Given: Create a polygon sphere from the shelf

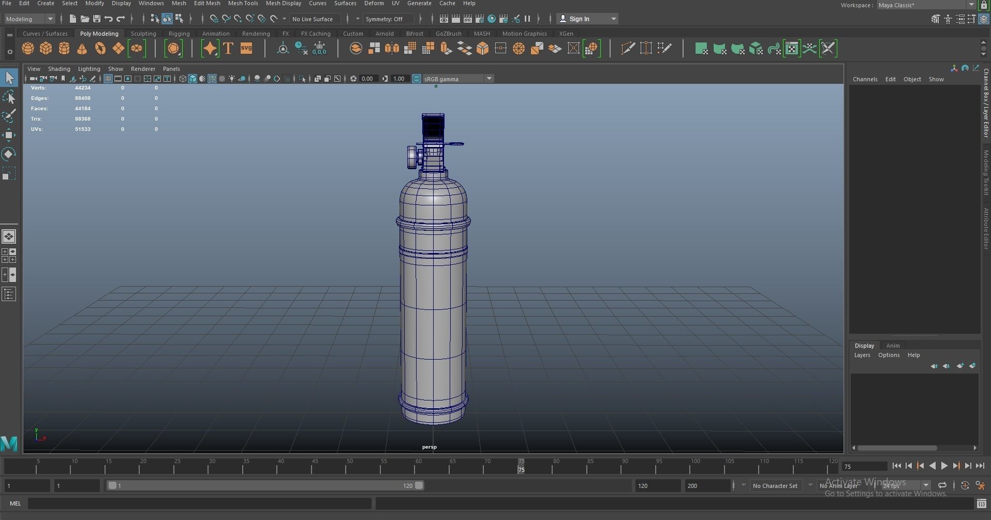Looking at the screenshot, I should pos(28,49).
